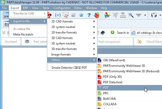Open the Extras menu
Image resolution: width=162 pixels, height=109 pixels.
(78, 8)
